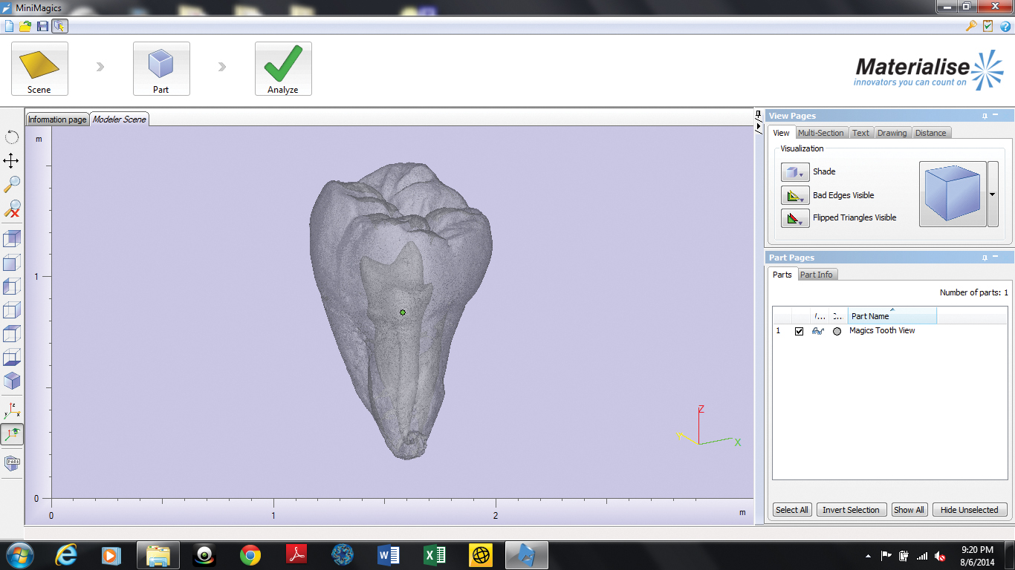Open Google Chrome from the taskbar
The height and width of the screenshot is (570, 1015).
(x=250, y=555)
